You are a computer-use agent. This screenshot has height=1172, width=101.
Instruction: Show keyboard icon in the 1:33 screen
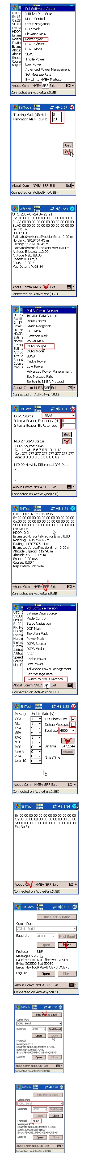point(70,784)
